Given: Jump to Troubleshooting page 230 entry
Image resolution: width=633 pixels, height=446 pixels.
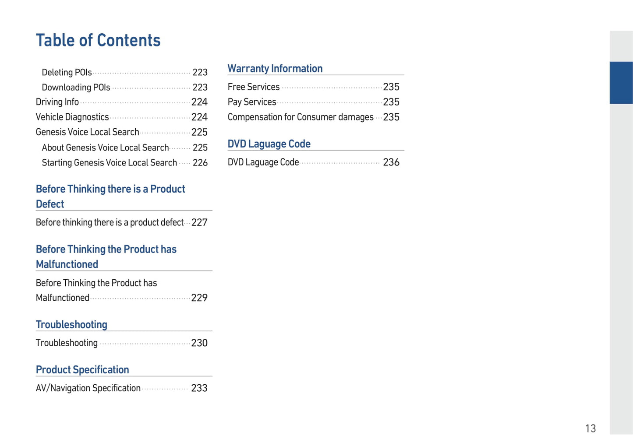Looking at the screenshot, I should [67, 343].
